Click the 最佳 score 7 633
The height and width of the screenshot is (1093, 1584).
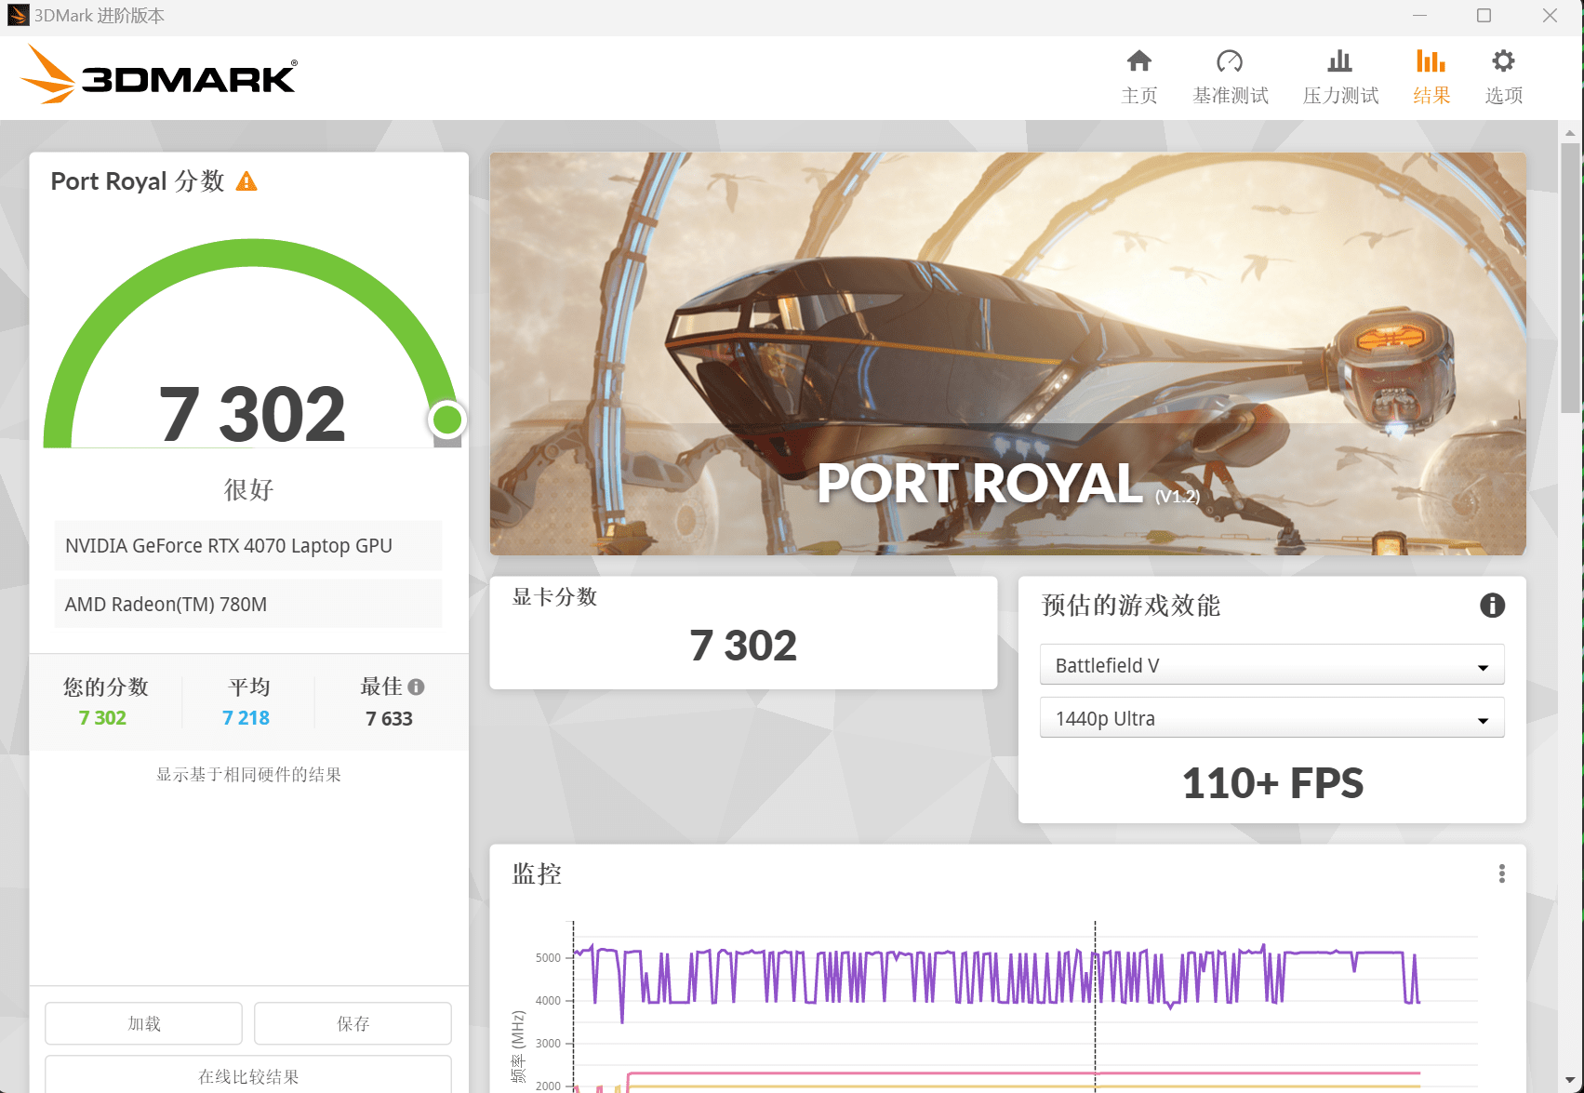(x=389, y=718)
